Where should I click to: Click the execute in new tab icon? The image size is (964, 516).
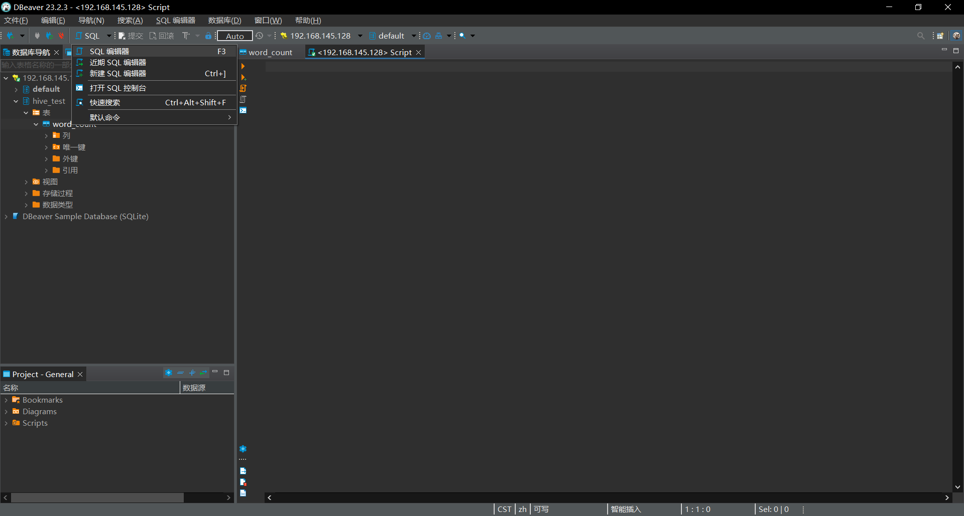(243, 77)
